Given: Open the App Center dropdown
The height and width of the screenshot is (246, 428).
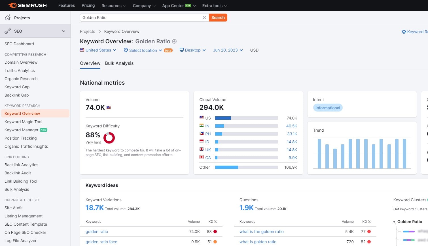Looking at the screenshot, I should [179, 6].
